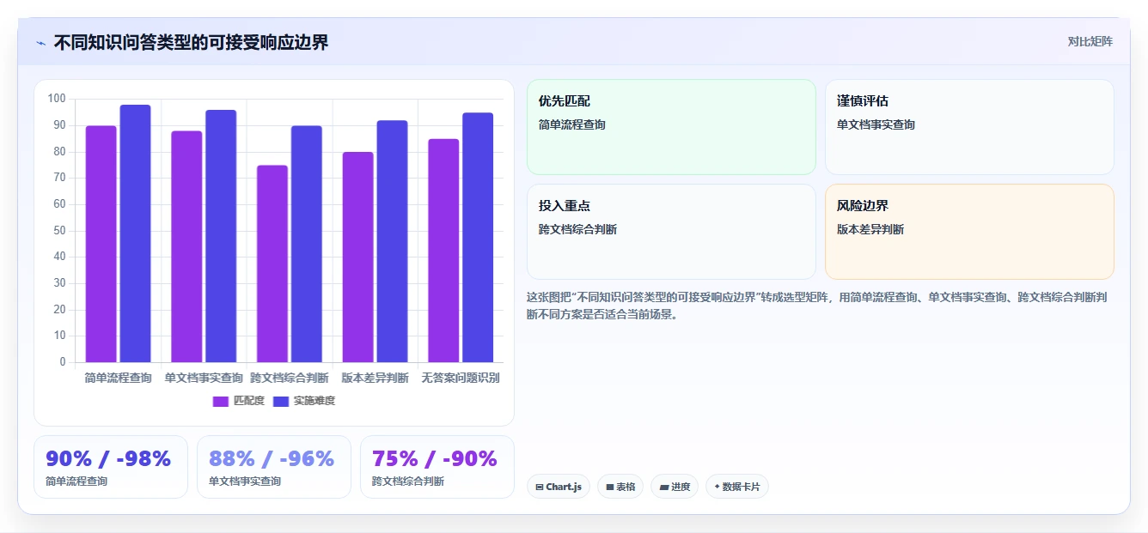Toggle the 实施难度 legend item
This screenshot has height=533, width=1148.
click(303, 401)
